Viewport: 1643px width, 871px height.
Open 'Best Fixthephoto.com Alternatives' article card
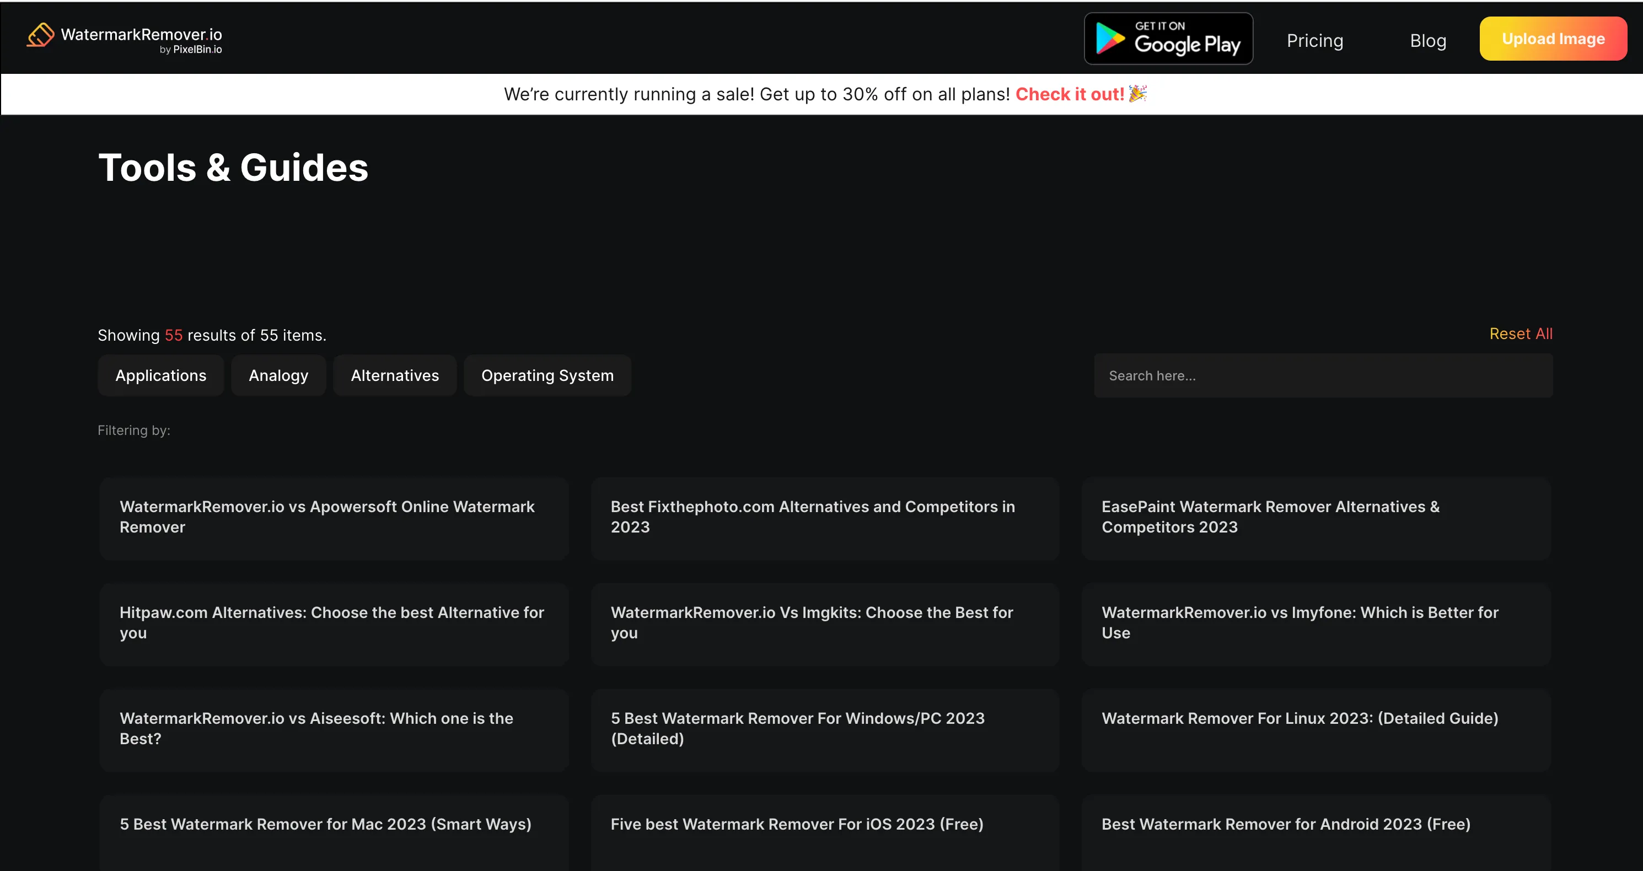click(824, 518)
